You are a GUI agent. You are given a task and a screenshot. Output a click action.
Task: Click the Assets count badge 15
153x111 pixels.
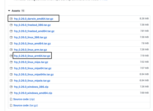click(x=23, y=11)
